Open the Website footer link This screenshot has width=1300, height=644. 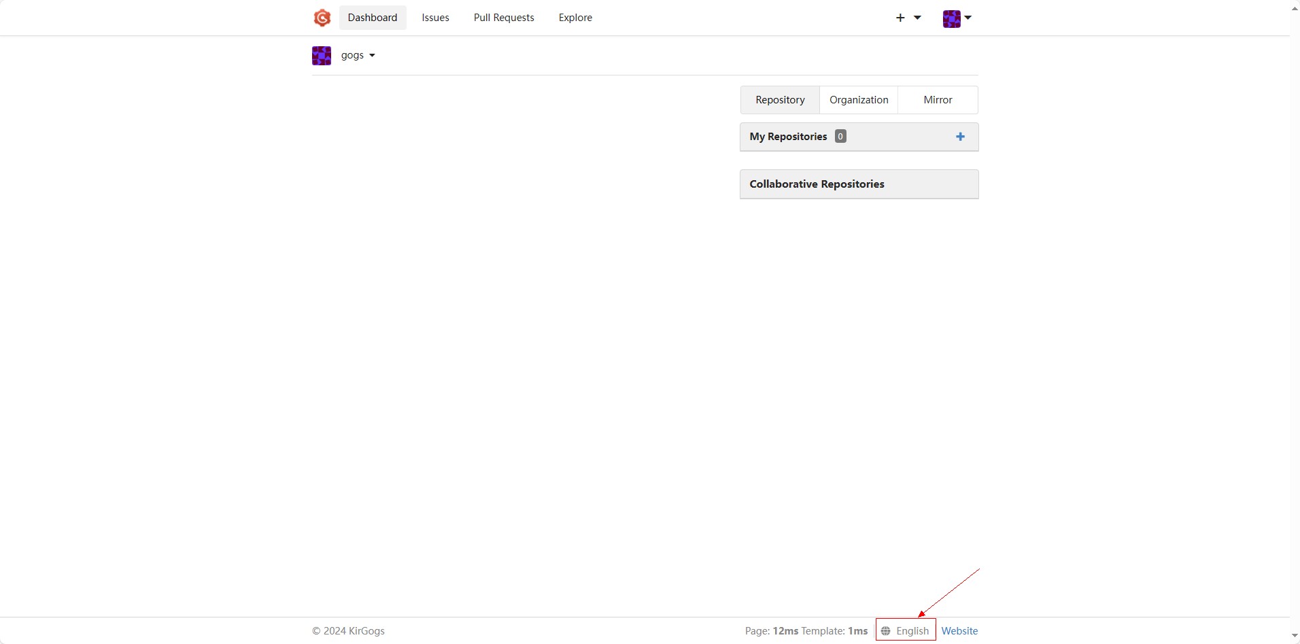(959, 631)
